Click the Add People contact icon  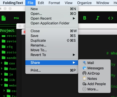pyautogui.click(x=84, y=84)
